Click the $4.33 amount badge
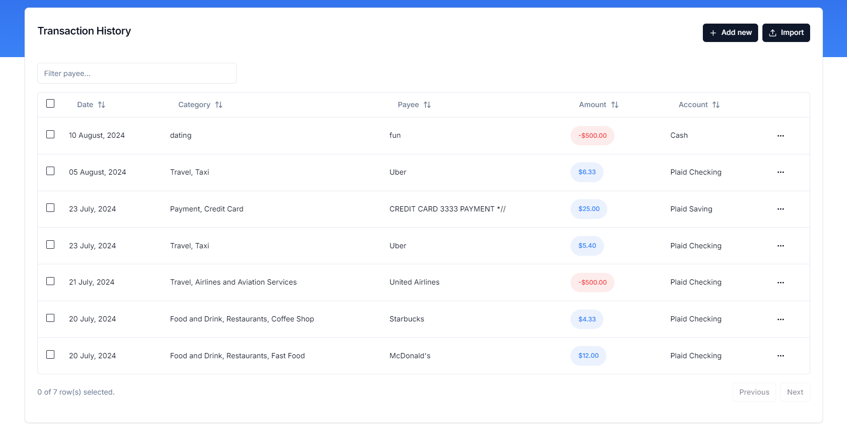The height and width of the screenshot is (430, 847). [x=587, y=320]
